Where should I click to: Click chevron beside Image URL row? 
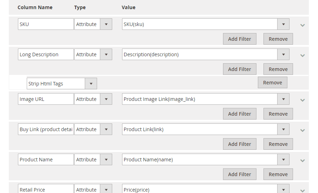[x=303, y=100]
